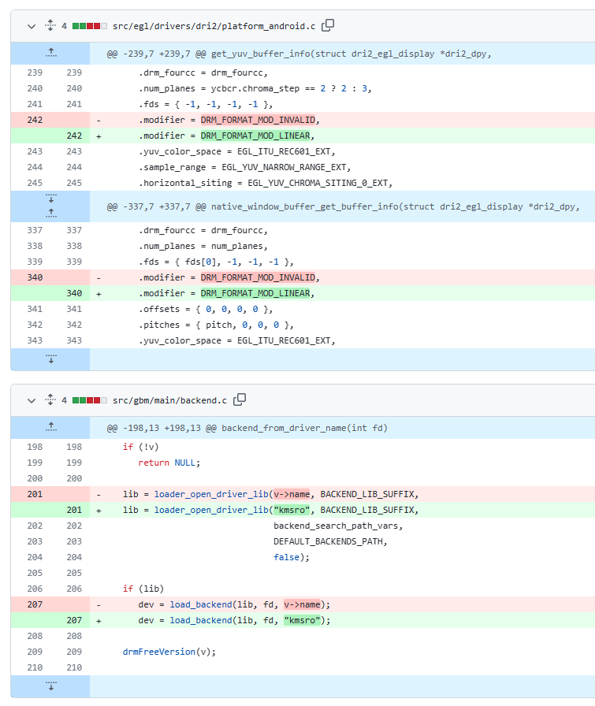This screenshot has height=706, width=595.
Task: Copy the platform_android.c file path
Action: pyautogui.click(x=328, y=26)
